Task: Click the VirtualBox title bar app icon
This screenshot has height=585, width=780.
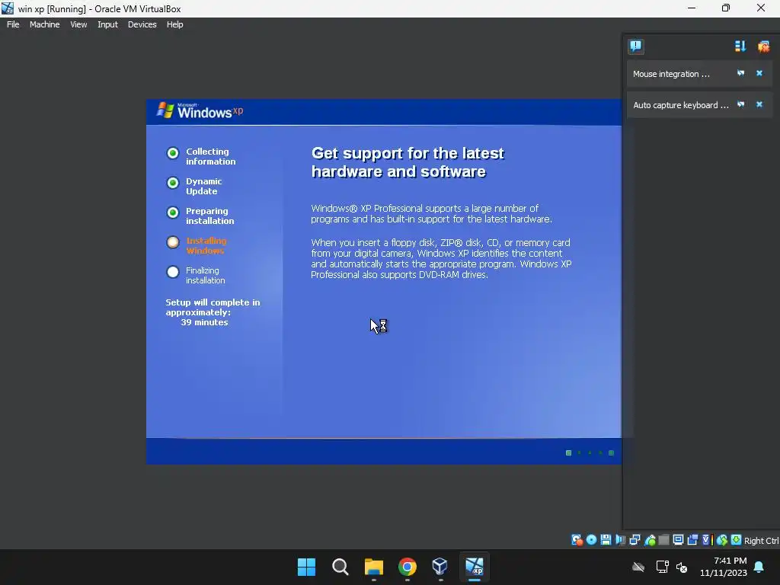Action: (8, 8)
